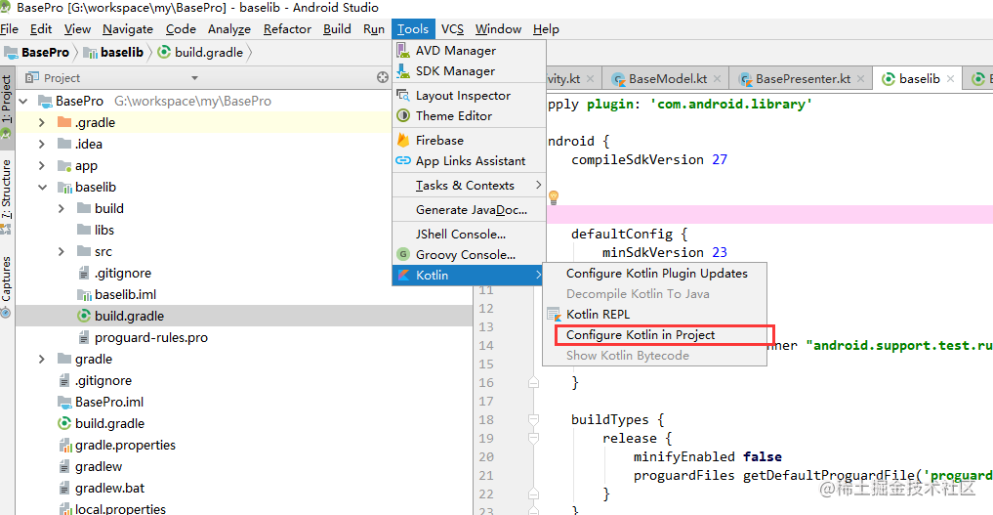The height and width of the screenshot is (515, 993).
Task: Collapse buildTypes block fold marker
Action: tap(533, 420)
